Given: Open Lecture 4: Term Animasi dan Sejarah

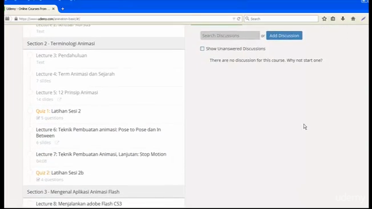Looking at the screenshot, I should [75, 74].
